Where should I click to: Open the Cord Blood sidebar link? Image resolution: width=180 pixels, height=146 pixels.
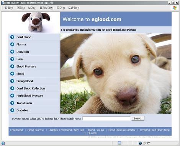point(24,37)
